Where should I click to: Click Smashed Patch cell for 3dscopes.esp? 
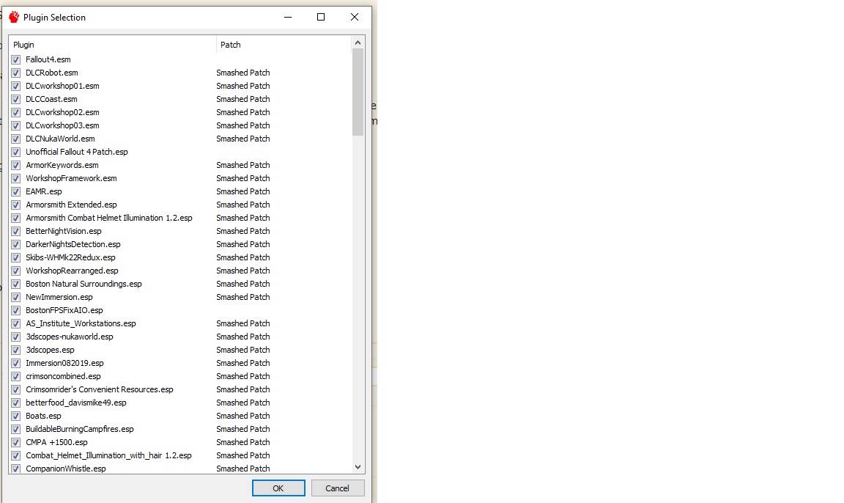[243, 350]
